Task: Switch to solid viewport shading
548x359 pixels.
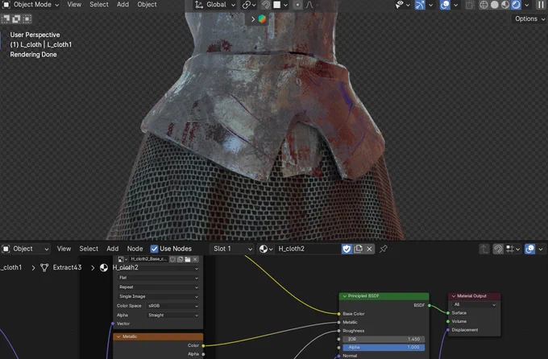Action: click(495, 5)
